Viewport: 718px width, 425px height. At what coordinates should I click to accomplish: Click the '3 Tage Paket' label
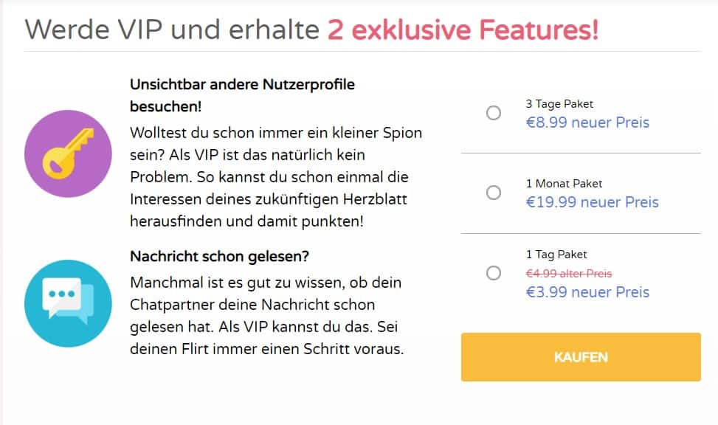(559, 104)
